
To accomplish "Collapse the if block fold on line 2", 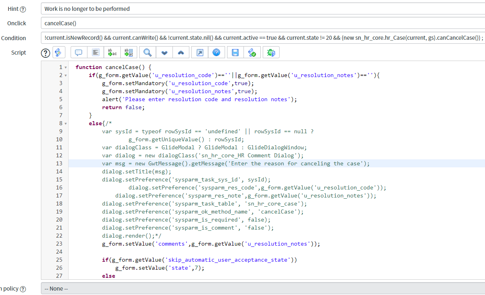I will pyautogui.click(x=66, y=75).
